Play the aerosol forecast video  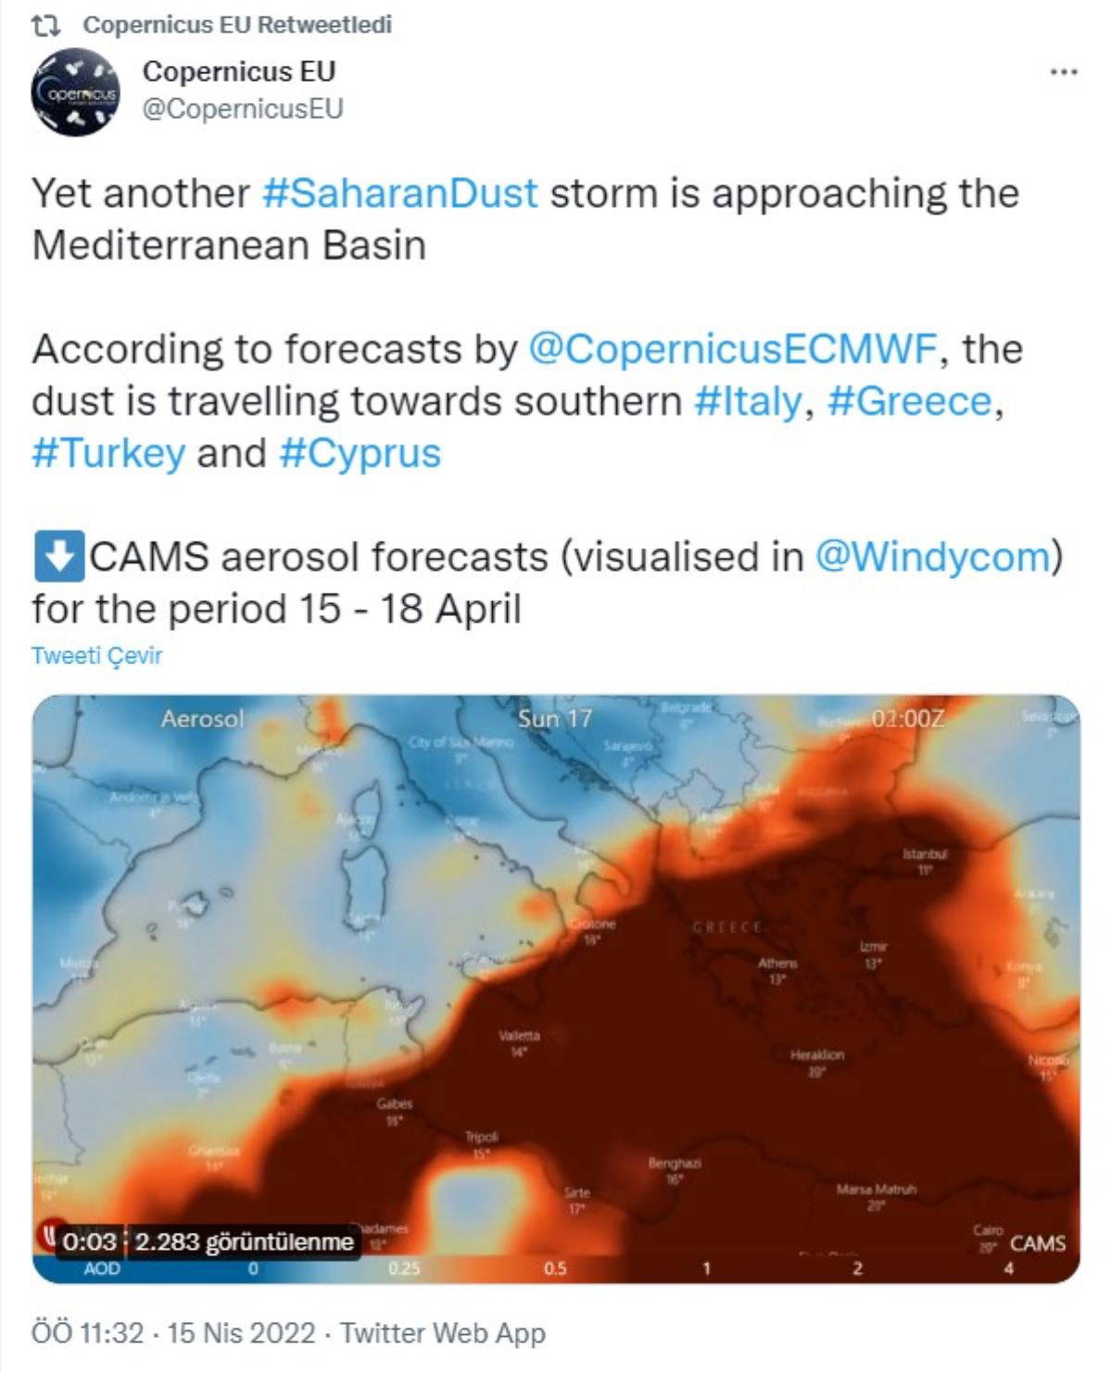[x=556, y=982]
